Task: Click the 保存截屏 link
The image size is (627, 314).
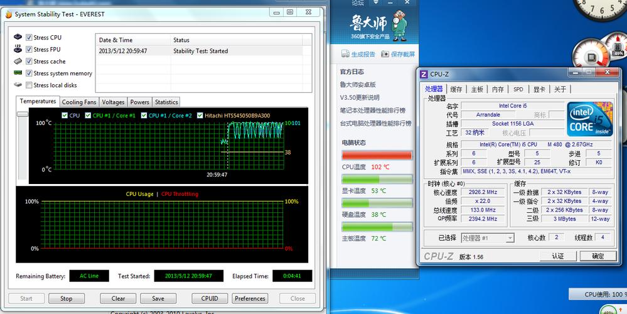Action: coord(403,54)
